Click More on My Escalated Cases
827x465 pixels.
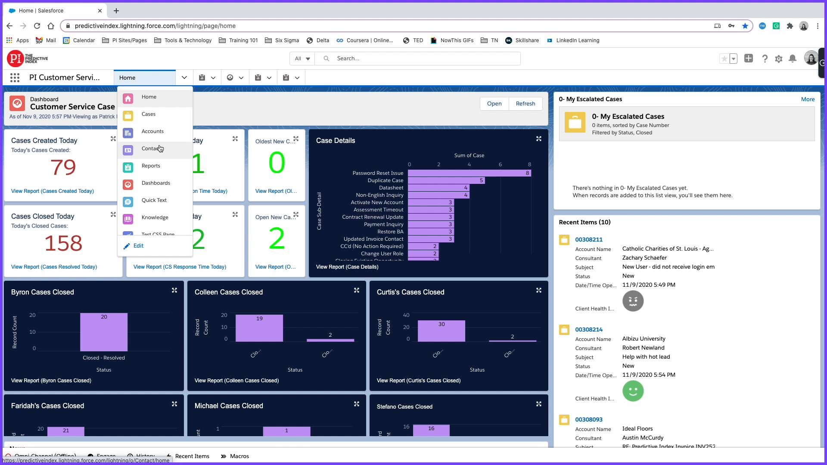click(x=808, y=99)
